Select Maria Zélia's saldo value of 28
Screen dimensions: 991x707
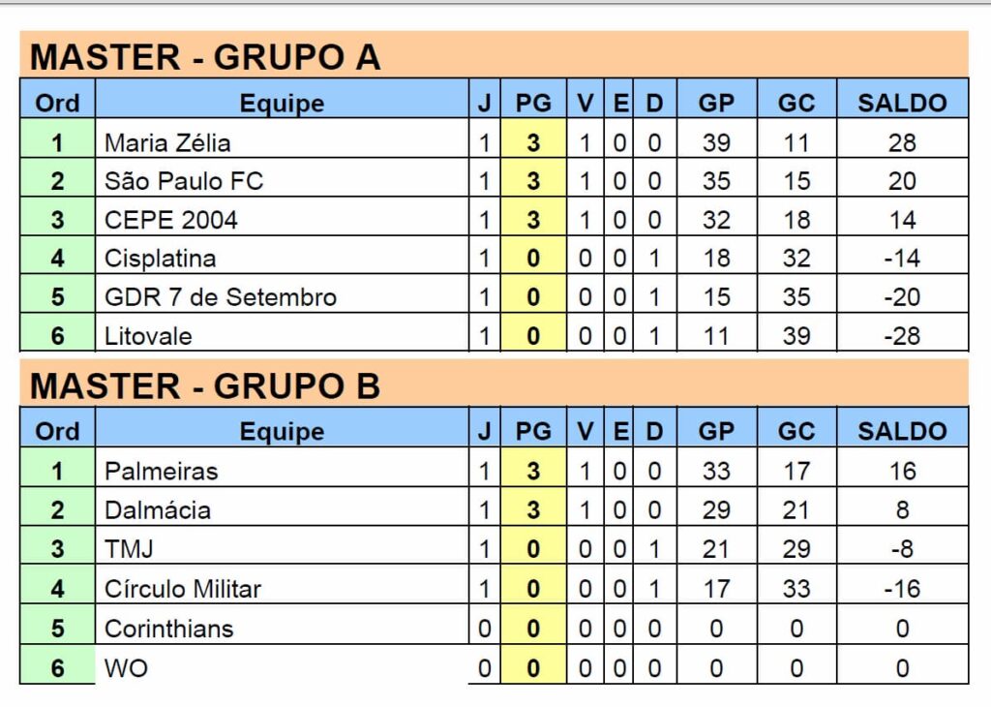pyautogui.click(x=902, y=143)
